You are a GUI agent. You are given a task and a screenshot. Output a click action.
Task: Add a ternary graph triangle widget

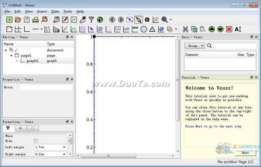pos(152,29)
